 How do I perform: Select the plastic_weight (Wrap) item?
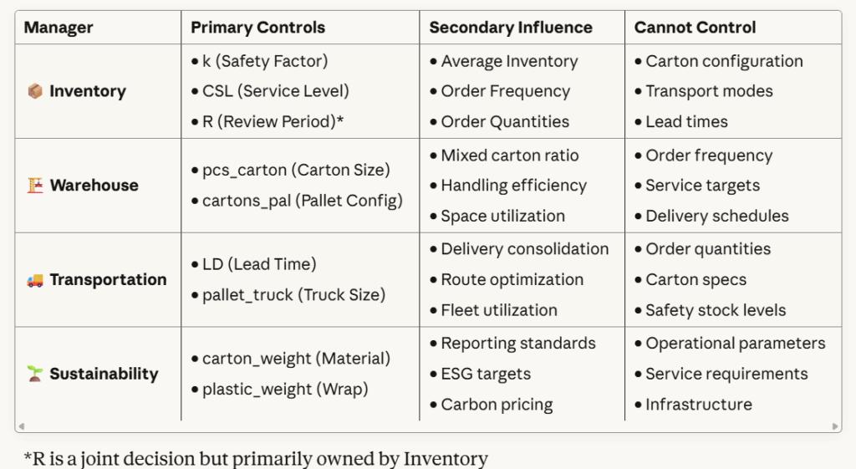point(285,390)
